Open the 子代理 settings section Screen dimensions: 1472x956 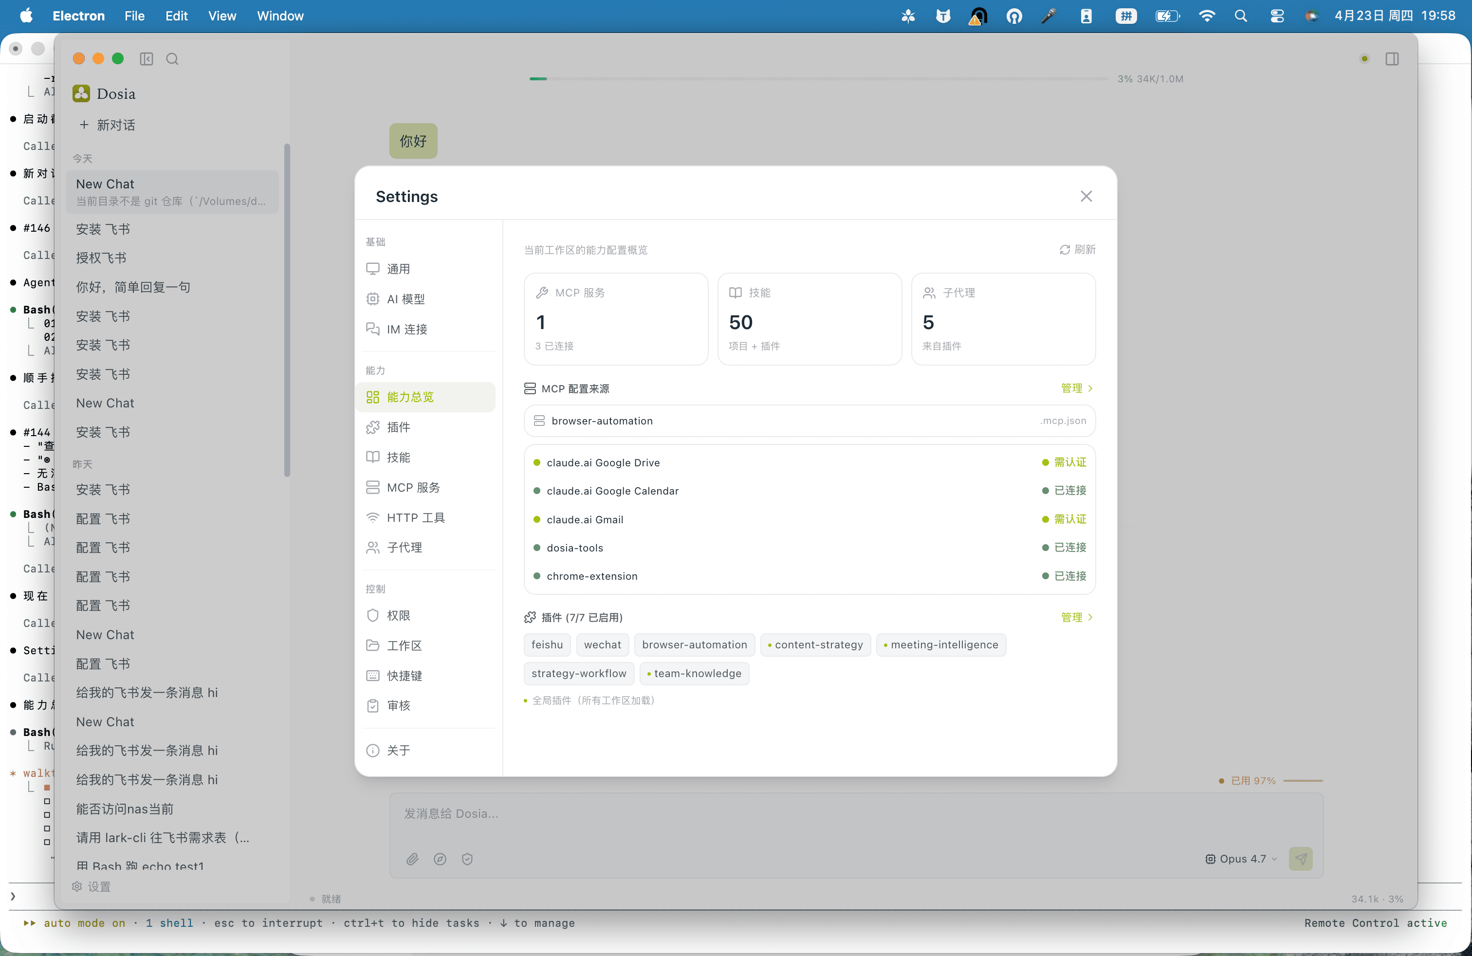[426, 547]
